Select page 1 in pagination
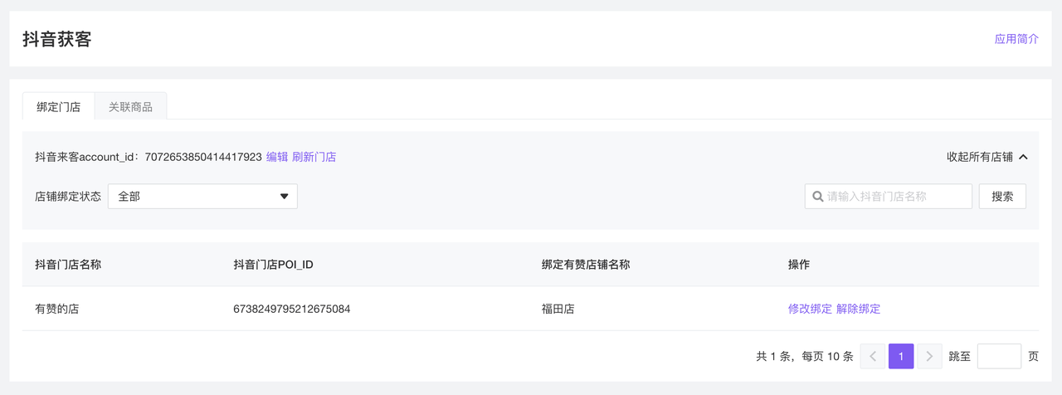The image size is (1062, 395). coord(901,356)
